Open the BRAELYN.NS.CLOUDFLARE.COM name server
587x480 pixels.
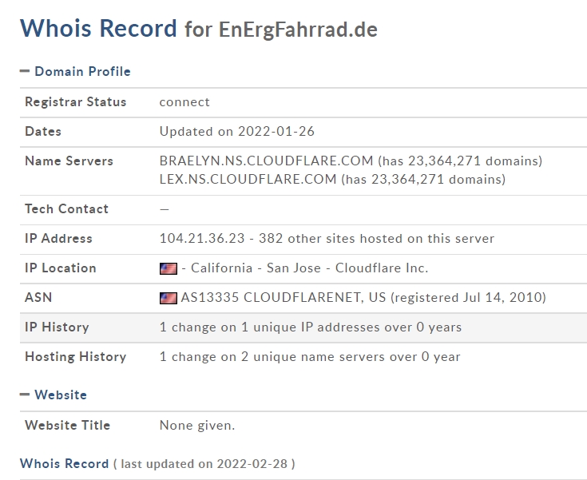point(266,161)
